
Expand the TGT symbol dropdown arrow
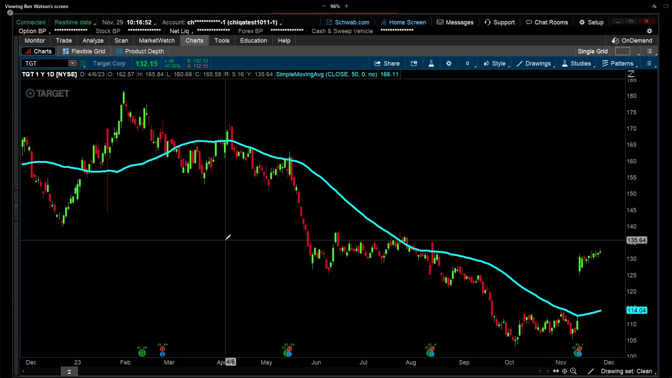[72, 63]
